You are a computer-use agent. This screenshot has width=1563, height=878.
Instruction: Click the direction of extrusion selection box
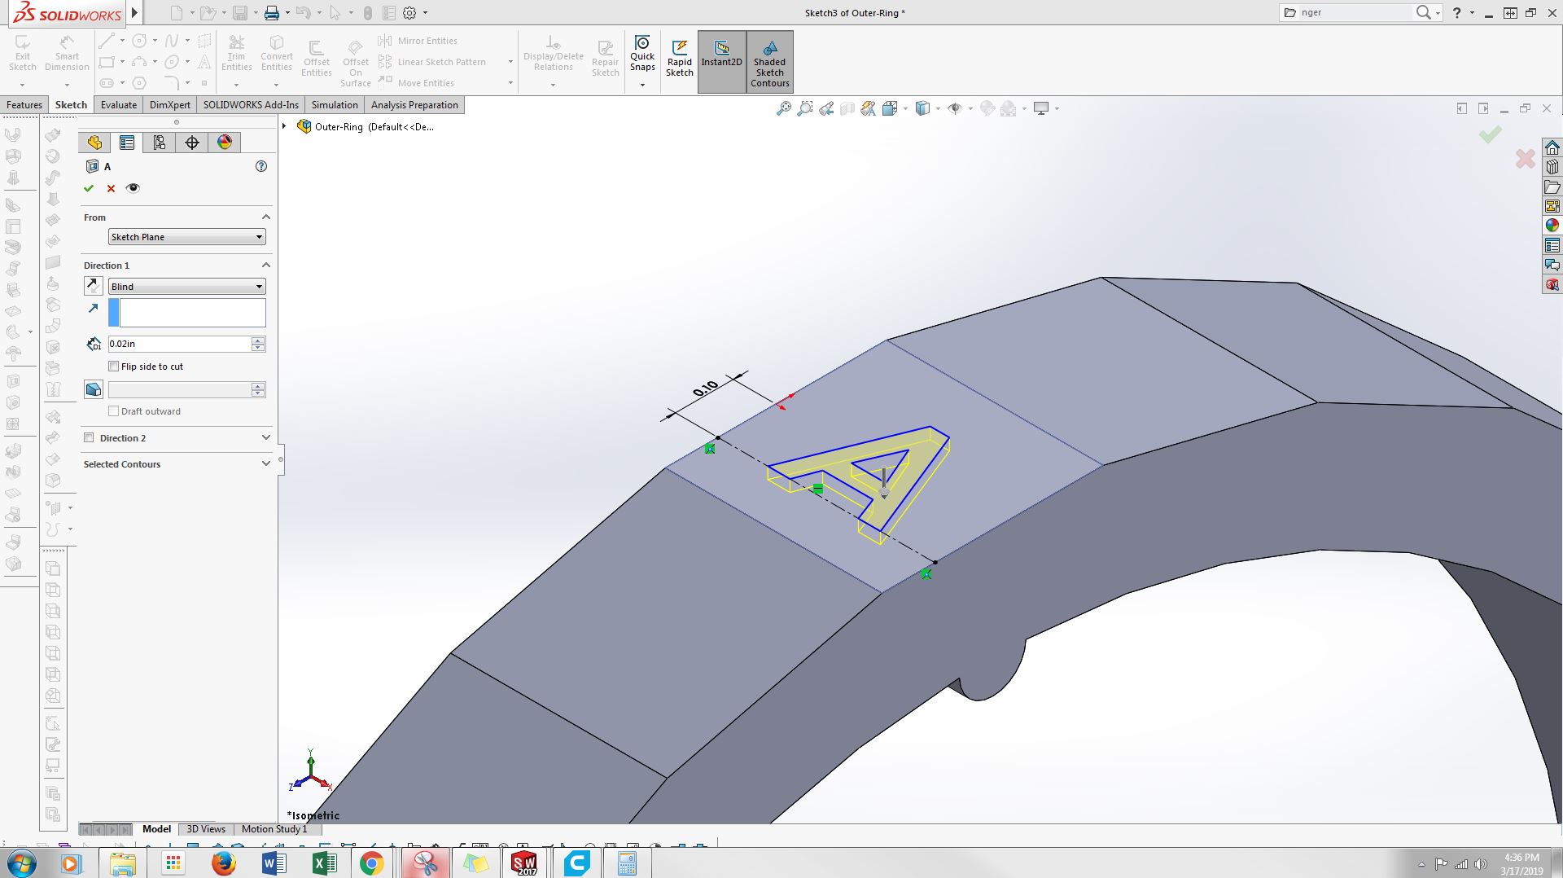pyautogui.click(x=187, y=313)
